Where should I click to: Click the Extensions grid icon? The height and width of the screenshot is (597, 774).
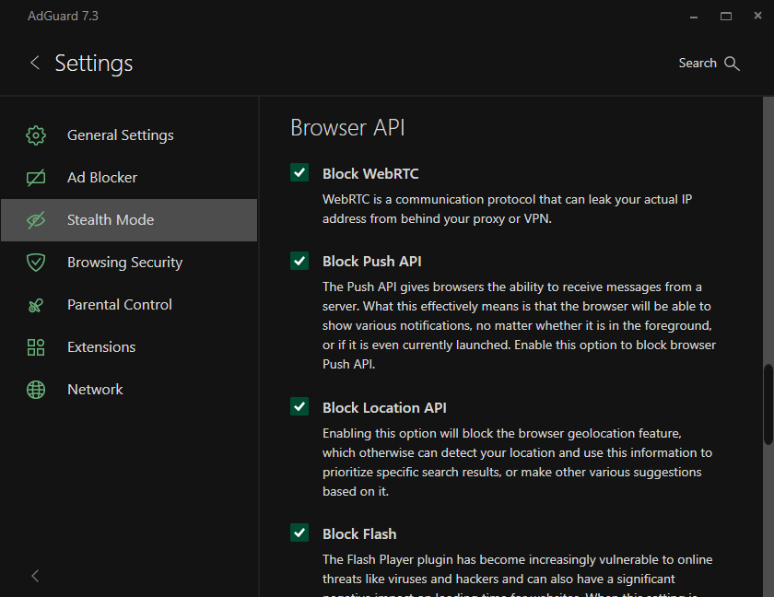[36, 347]
